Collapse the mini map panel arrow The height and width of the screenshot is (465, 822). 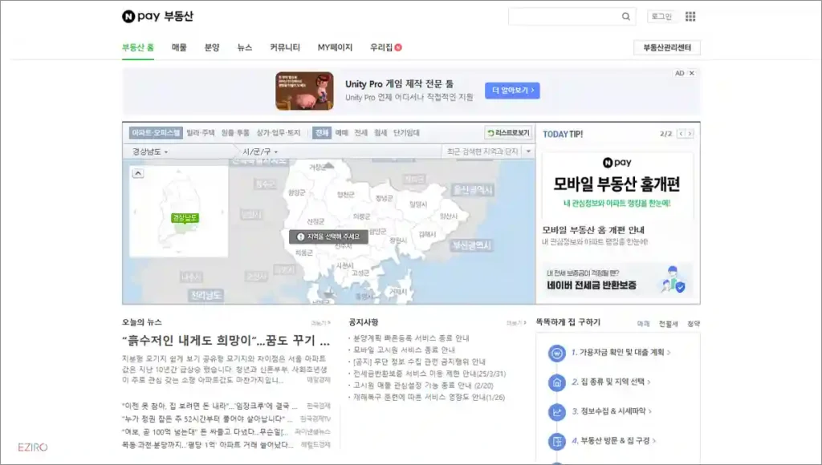pos(138,173)
